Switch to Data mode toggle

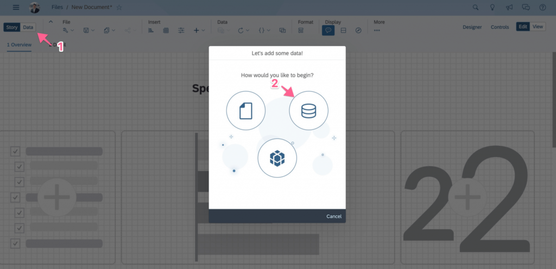[x=28, y=27]
